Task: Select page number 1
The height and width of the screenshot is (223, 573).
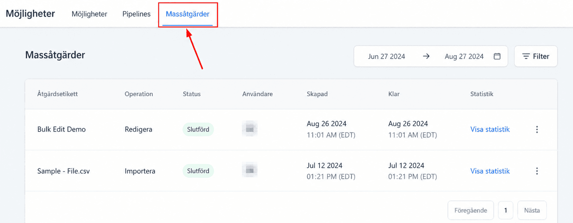Action: point(505,210)
